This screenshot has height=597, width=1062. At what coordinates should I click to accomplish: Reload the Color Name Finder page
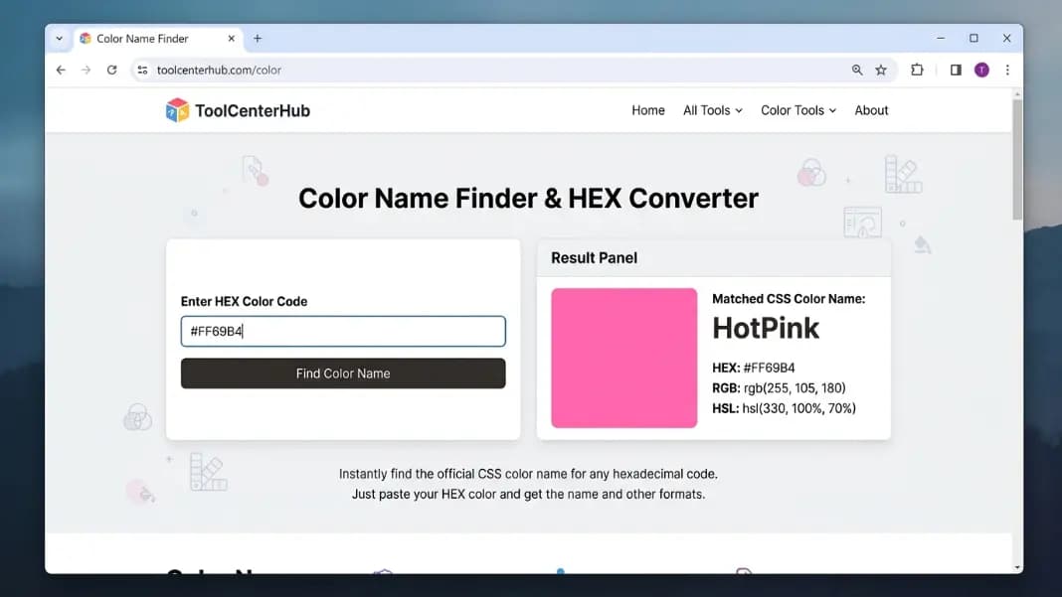[111, 70]
